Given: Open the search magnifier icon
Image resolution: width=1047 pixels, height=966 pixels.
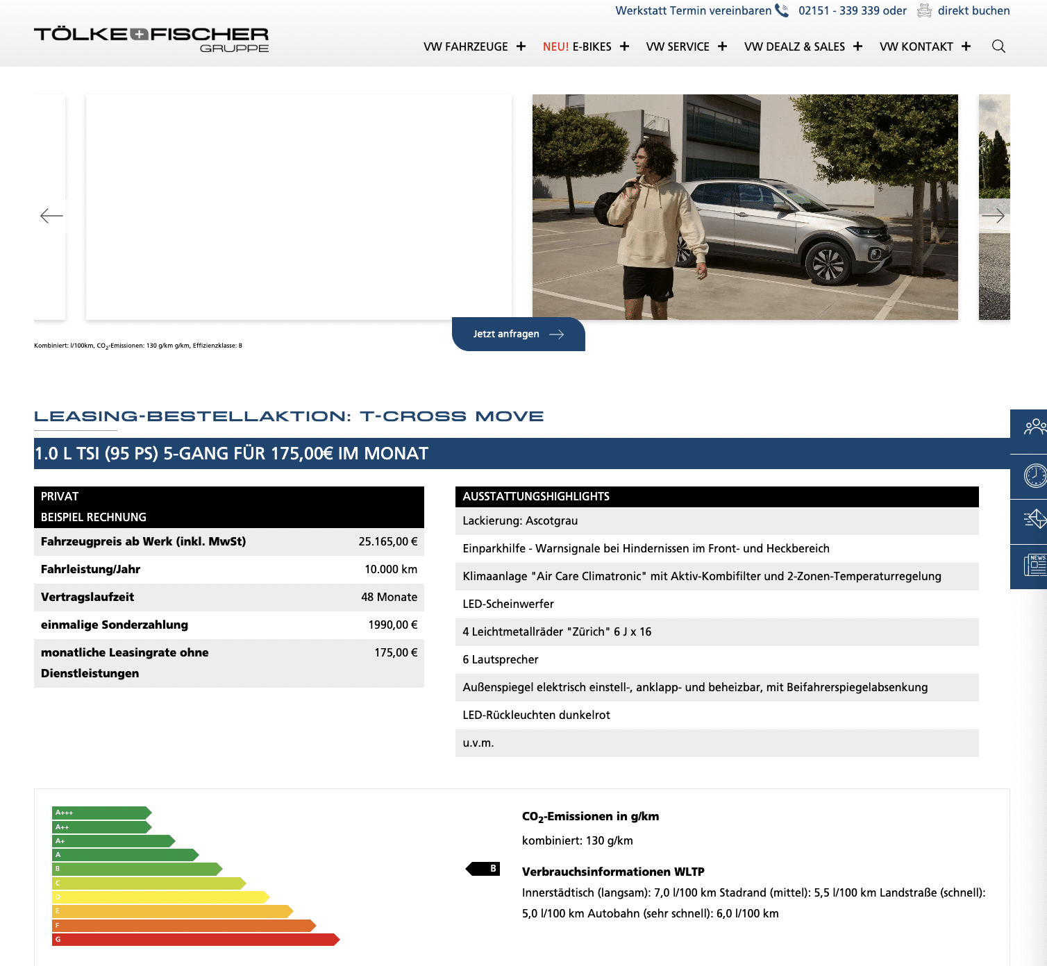Looking at the screenshot, I should tap(998, 46).
